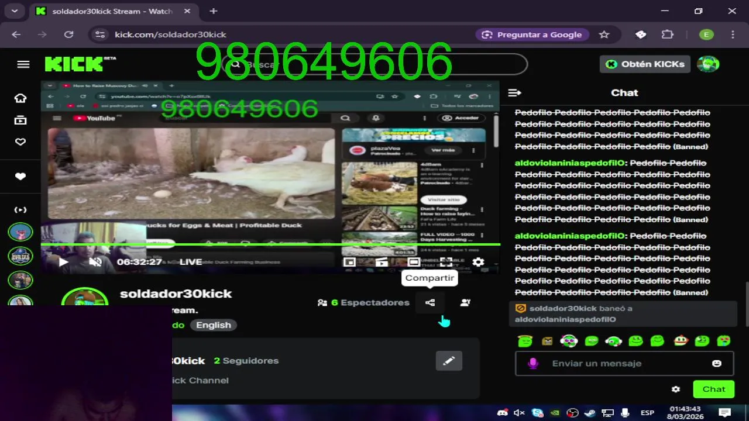Open the Kick hamburger menu

(x=23, y=64)
